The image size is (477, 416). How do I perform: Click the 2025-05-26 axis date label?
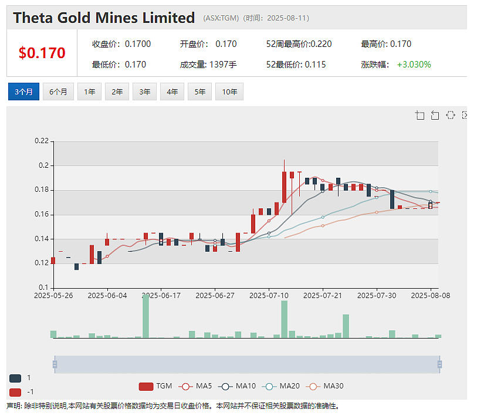(x=53, y=296)
